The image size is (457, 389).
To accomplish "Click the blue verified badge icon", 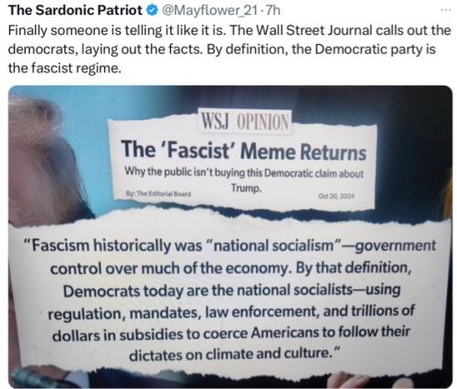I will (x=152, y=11).
